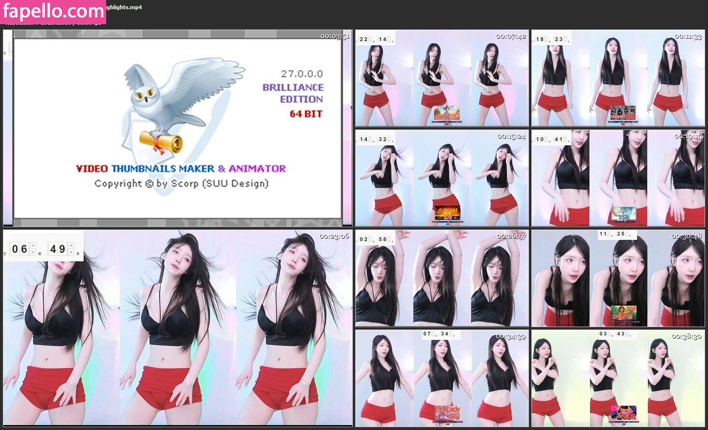
Task: Open the large thumbnail at 00:23:06
Action: coord(178,329)
